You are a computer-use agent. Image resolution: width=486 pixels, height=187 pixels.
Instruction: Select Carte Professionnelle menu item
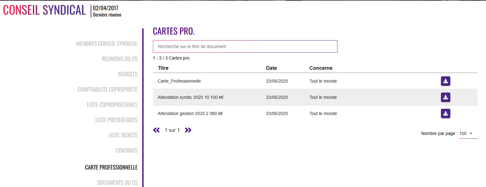[x=111, y=167]
